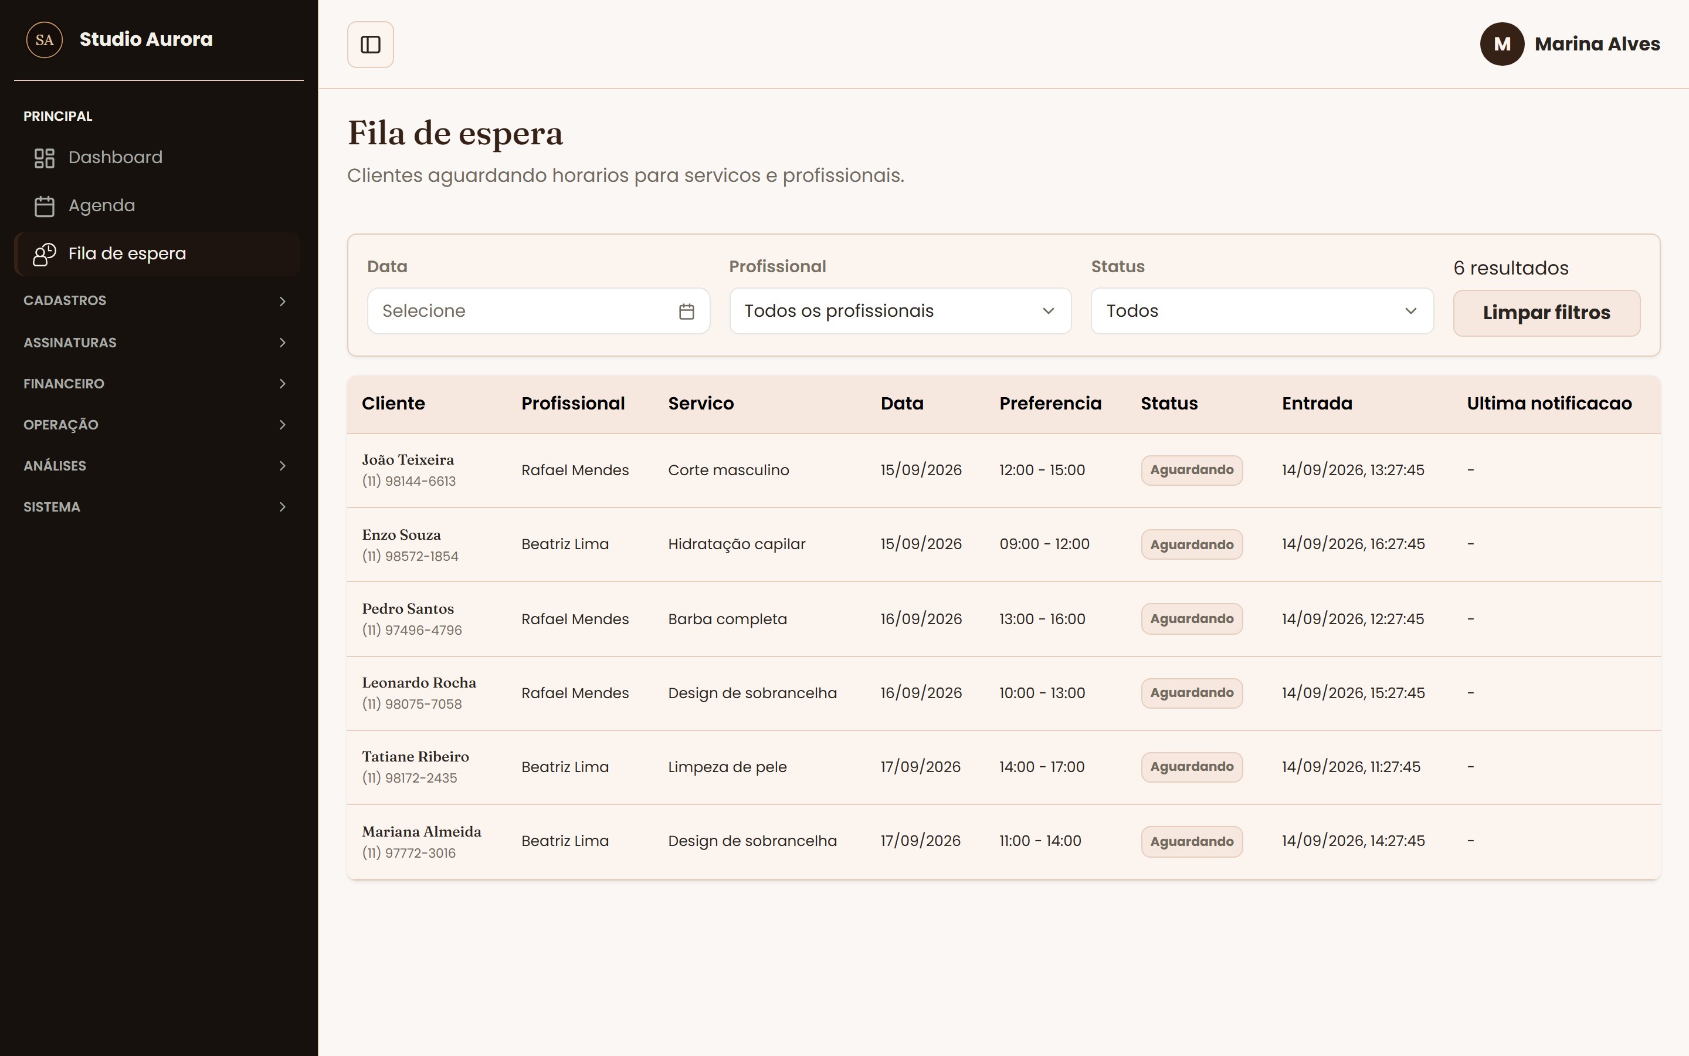Click Aguardando badge in Mariana Almeida row

click(1191, 842)
